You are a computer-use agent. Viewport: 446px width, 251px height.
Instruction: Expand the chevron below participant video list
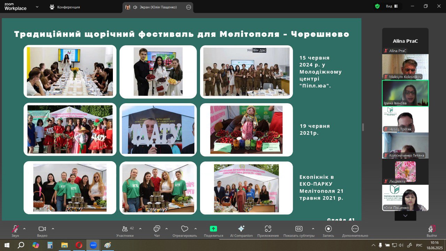[405, 216]
